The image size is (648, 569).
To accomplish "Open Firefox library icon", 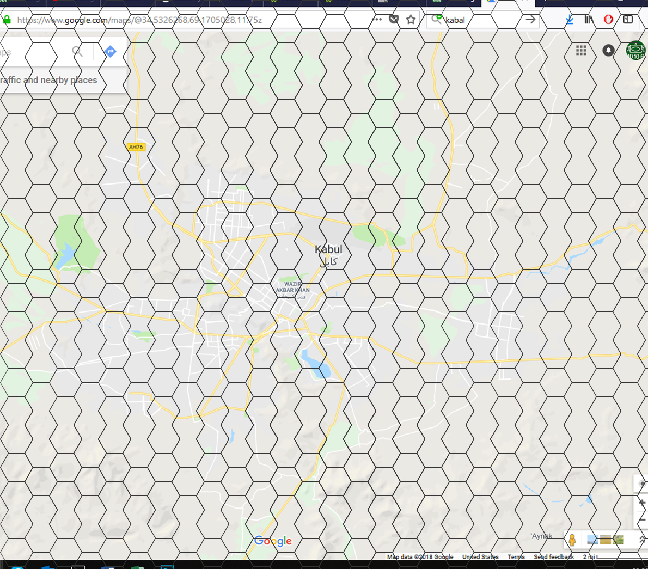I will pos(589,20).
